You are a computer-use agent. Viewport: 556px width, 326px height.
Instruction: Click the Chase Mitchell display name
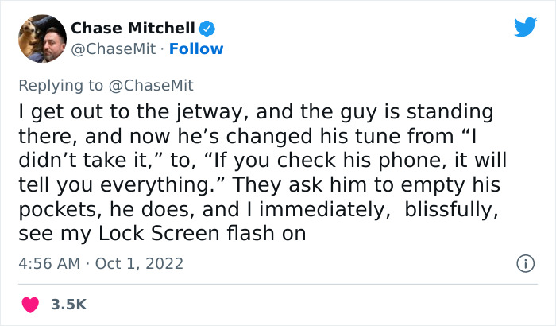coord(133,29)
